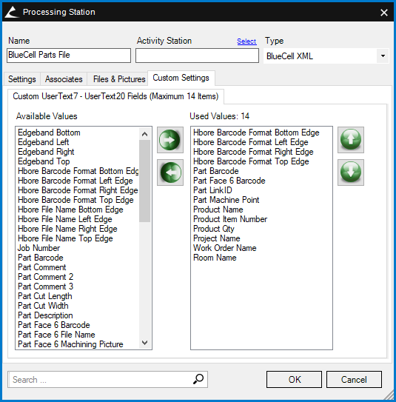
Task: Select Part Face 6 Barcode in Available Values
Action: tap(54, 325)
